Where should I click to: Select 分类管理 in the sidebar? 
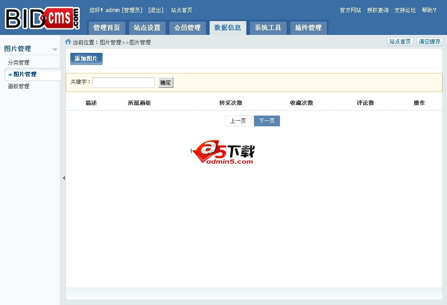tap(19, 62)
